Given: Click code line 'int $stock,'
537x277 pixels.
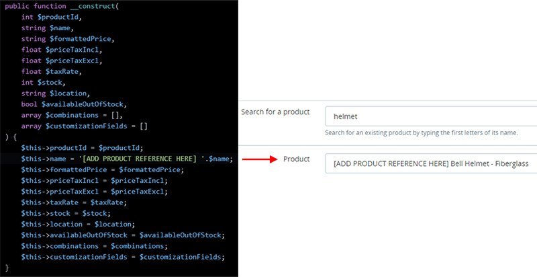Looking at the screenshot, I should point(44,83).
